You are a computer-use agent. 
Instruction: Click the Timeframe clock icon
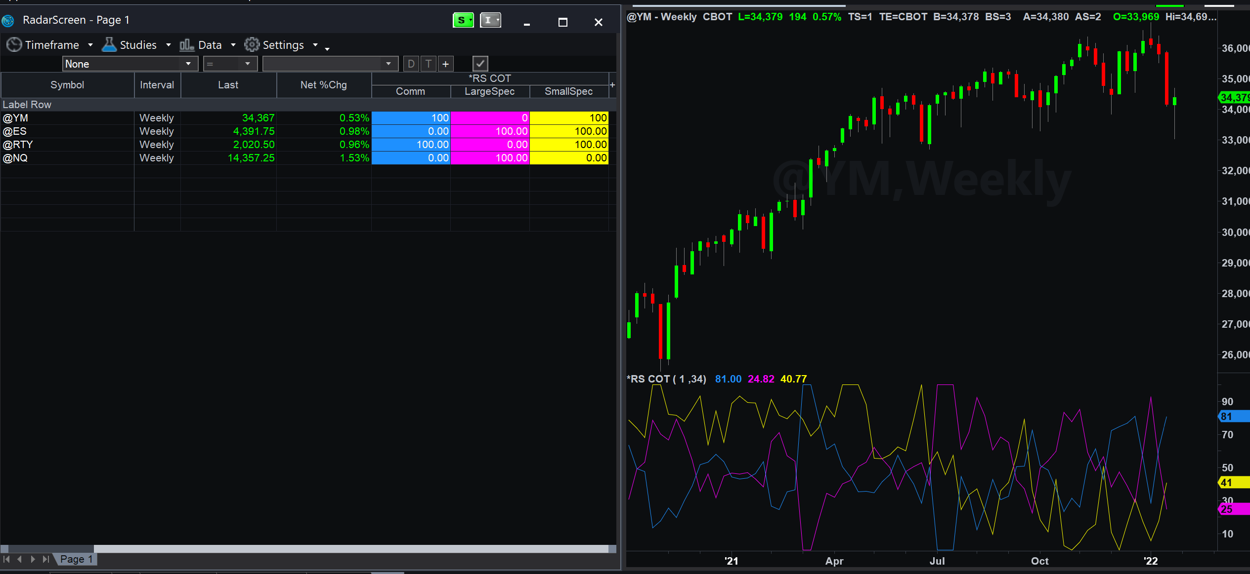(14, 45)
